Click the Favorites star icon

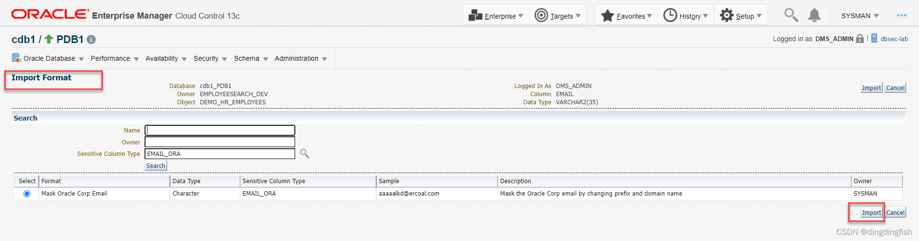pyautogui.click(x=607, y=15)
